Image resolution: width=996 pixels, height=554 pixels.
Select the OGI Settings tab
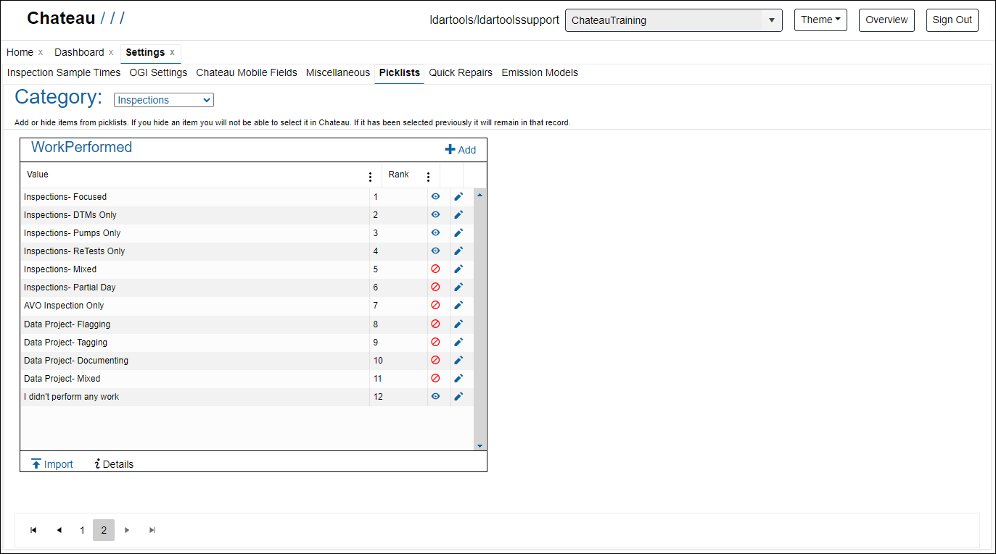coord(158,72)
